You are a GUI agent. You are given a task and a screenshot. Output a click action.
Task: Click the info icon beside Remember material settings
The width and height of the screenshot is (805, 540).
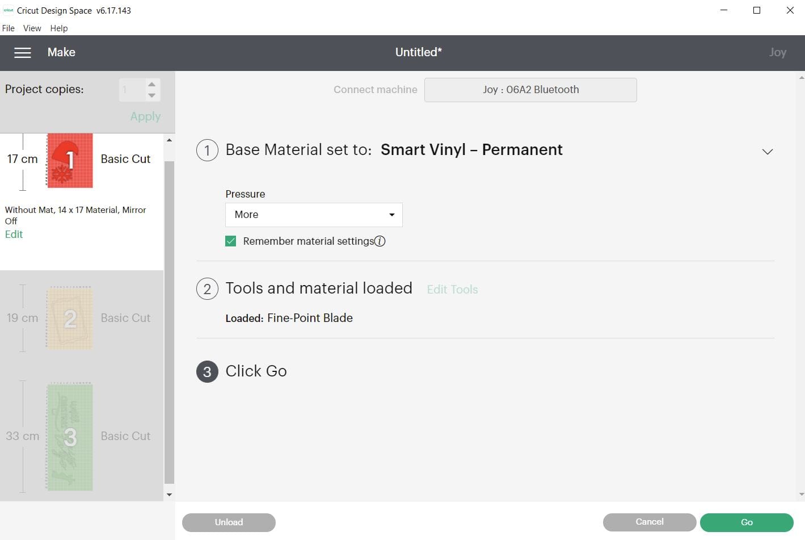[x=380, y=241]
